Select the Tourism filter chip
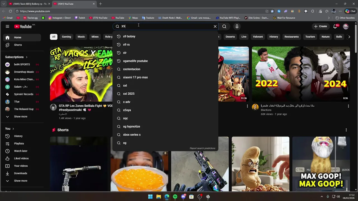The image size is (358, 201). coord(310,37)
